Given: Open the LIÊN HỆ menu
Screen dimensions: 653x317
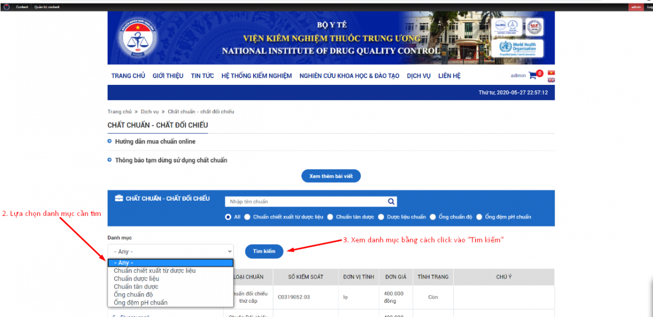Looking at the screenshot, I should [x=449, y=76].
